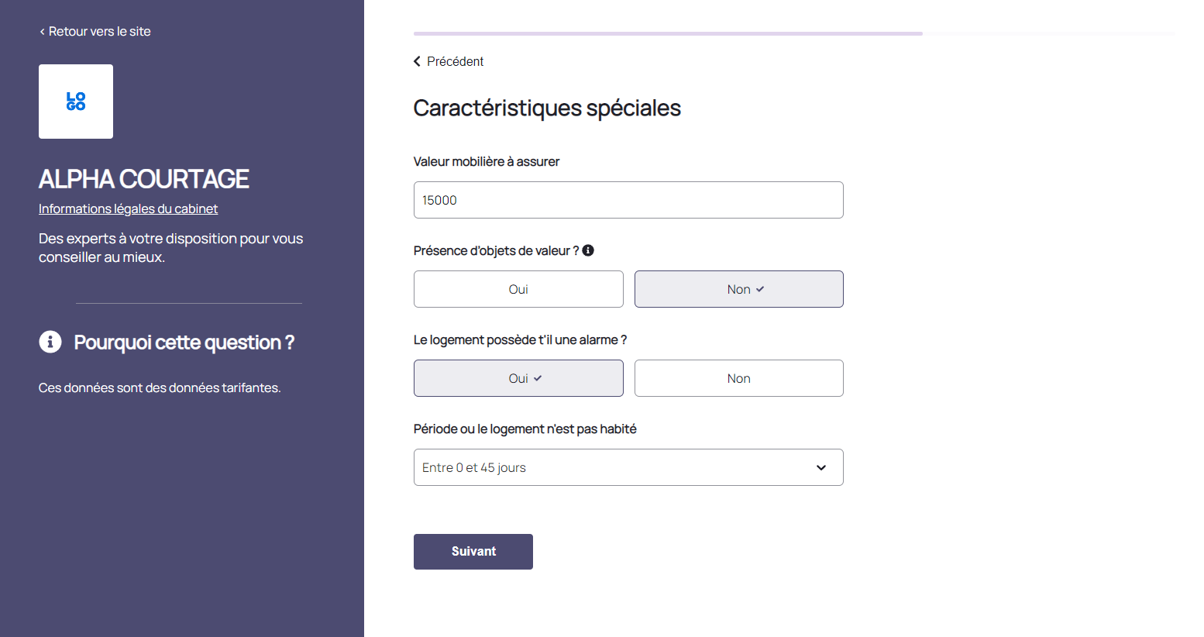Select Oui for présence d'objets de valeur
The height and width of the screenshot is (637, 1204).
pyautogui.click(x=518, y=289)
